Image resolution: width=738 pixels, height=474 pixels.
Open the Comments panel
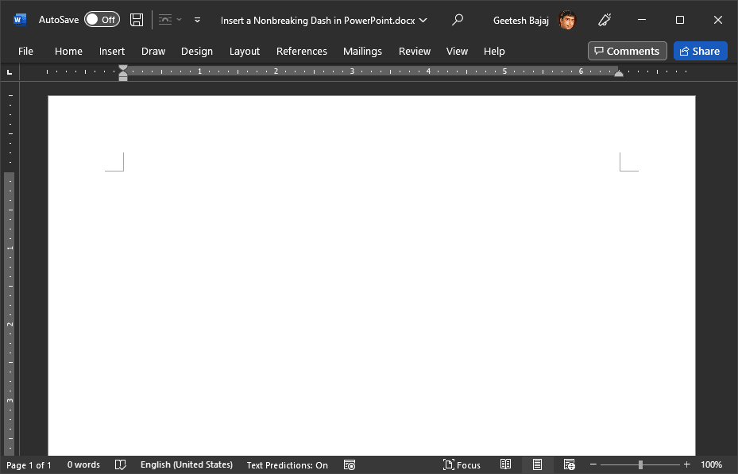tap(627, 51)
